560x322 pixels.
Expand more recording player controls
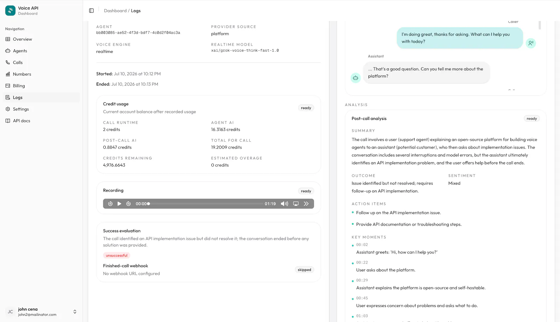[x=306, y=203]
